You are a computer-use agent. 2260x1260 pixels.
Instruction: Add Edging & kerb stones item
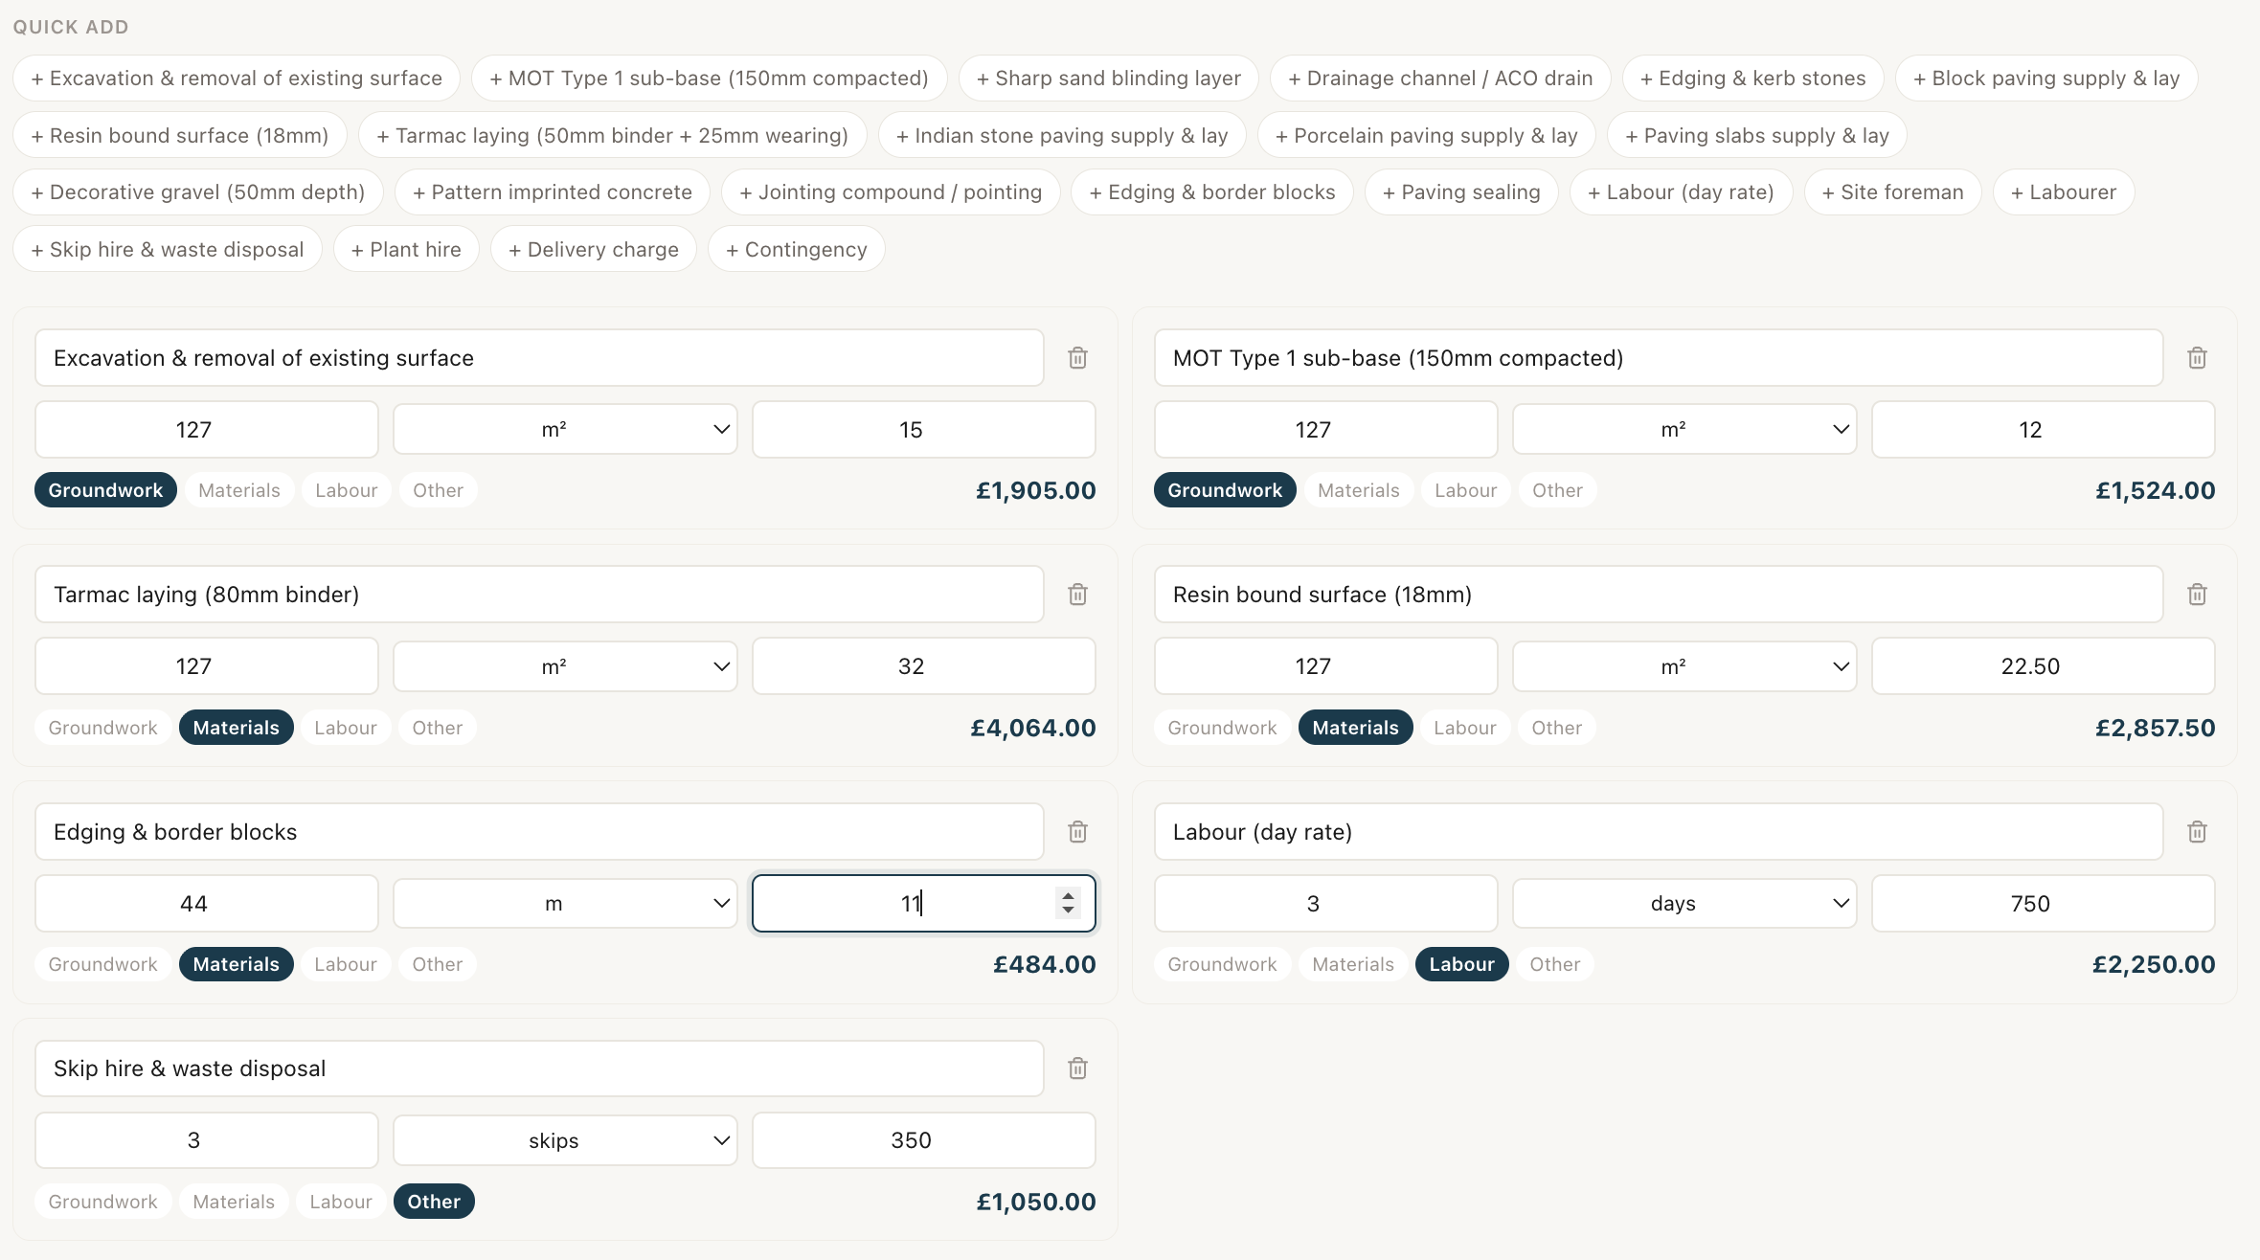[x=1752, y=79]
